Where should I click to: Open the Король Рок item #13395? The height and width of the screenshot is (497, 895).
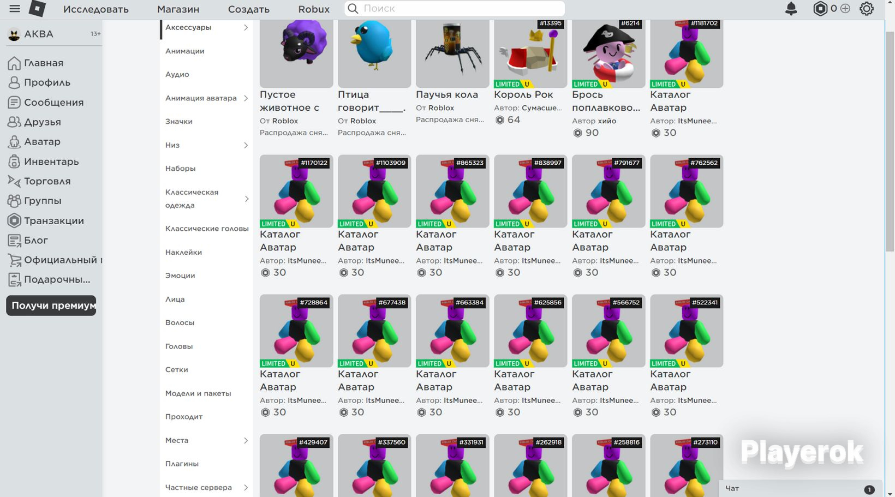530,53
